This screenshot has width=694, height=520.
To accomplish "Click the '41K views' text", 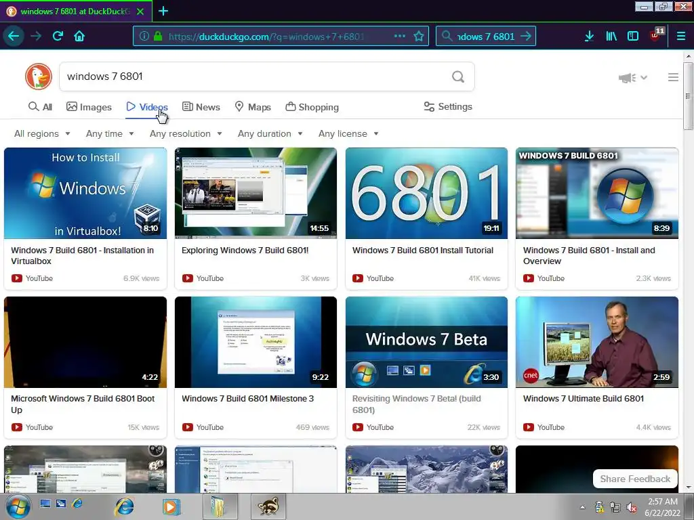I will [x=484, y=278].
